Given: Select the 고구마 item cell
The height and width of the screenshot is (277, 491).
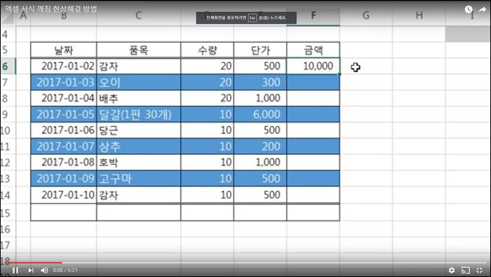Looking at the screenshot, I should point(138,178).
